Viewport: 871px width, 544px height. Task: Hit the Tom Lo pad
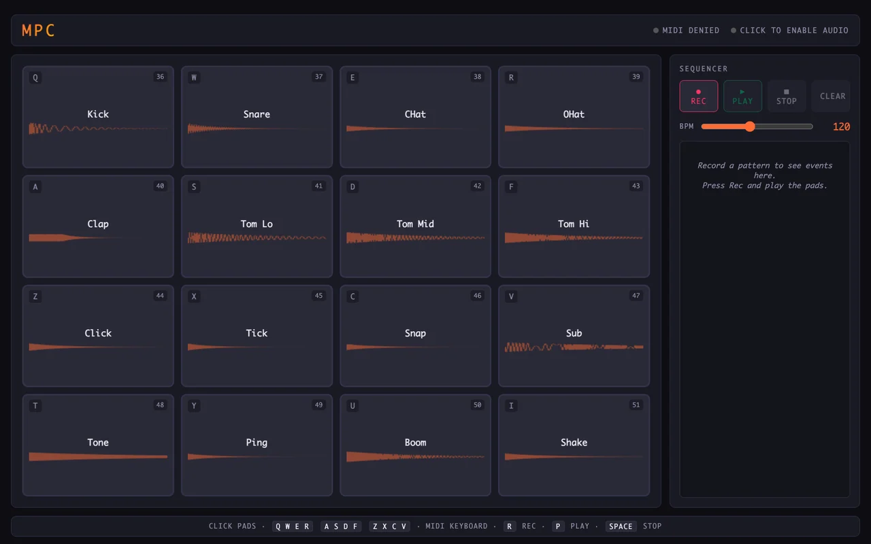(x=257, y=226)
